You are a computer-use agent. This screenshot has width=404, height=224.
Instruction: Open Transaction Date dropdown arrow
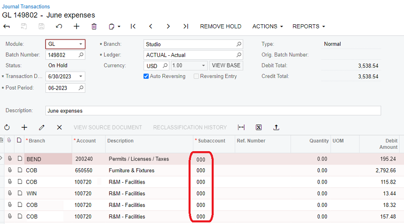pos(81,76)
